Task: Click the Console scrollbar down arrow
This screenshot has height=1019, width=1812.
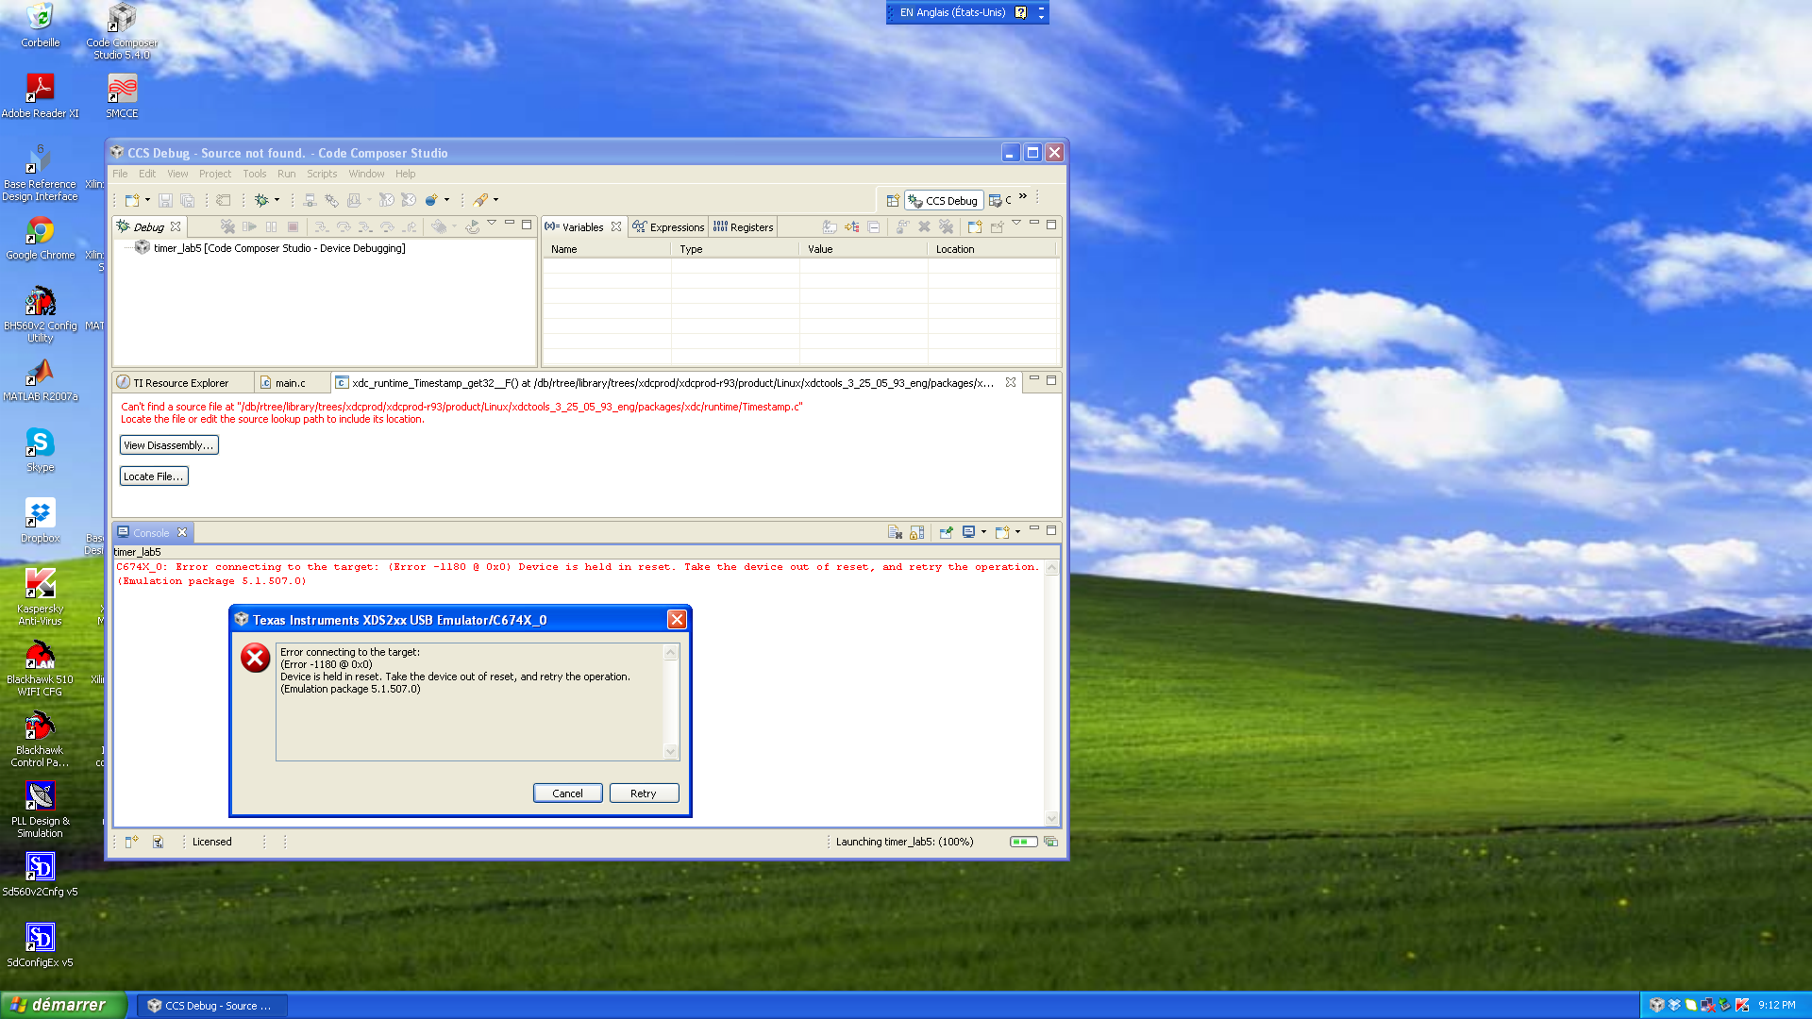Action: pyautogui.click(x=1052, y=819)
